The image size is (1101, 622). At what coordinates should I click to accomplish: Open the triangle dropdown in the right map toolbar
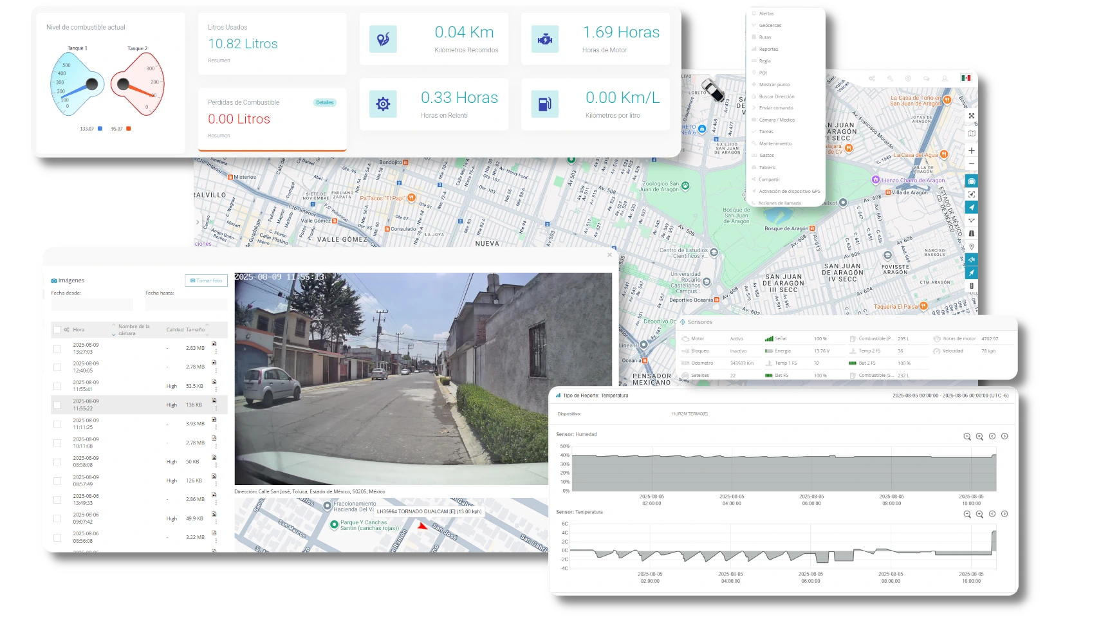click(972, 220)
